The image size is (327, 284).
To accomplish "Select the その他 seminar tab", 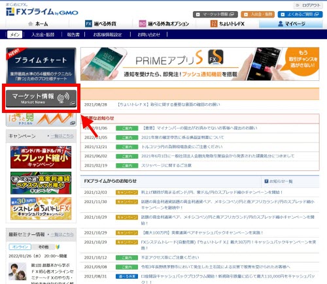I will tap(43, 247).
